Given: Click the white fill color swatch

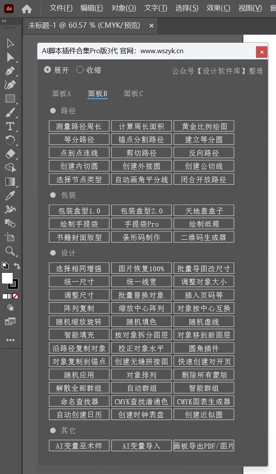Looking at the screenshot, I should [7, 278].
